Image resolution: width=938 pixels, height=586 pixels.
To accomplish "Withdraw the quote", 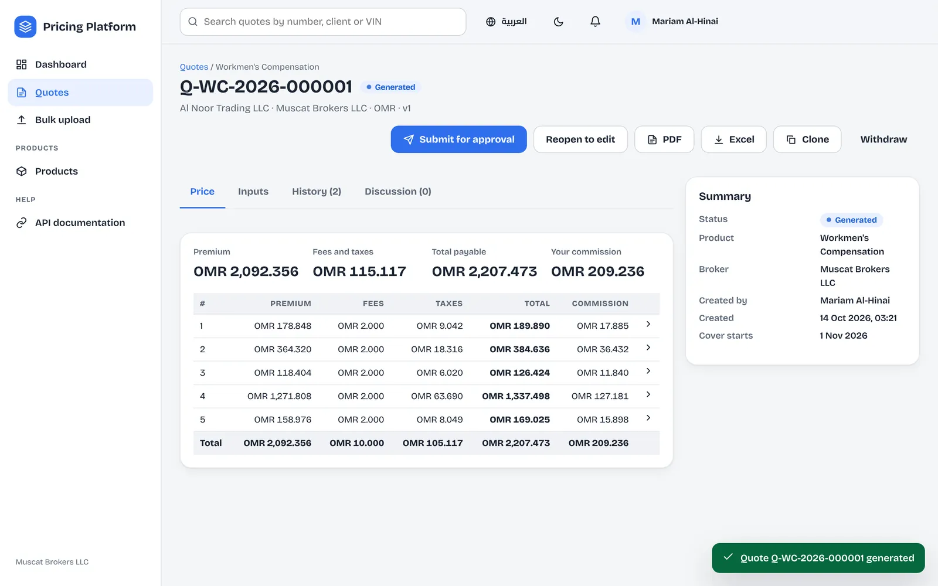I will pos(883,139).
